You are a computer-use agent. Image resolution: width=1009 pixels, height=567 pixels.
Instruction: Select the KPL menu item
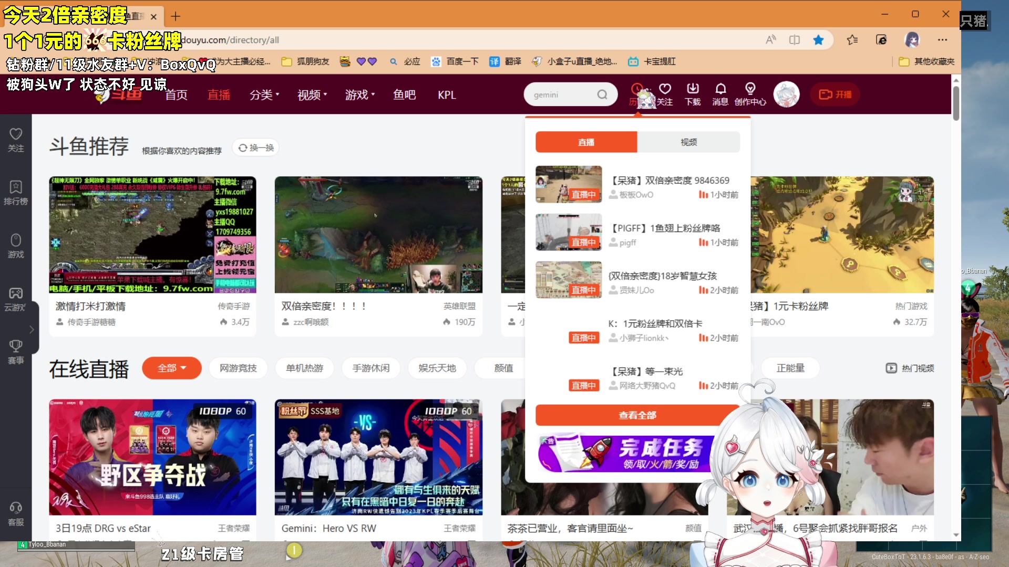click(x=447, y=94)
